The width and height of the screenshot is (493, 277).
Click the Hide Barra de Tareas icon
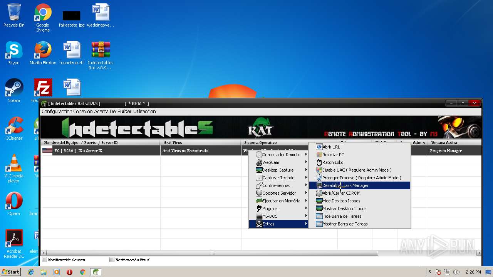click(319, 216)
